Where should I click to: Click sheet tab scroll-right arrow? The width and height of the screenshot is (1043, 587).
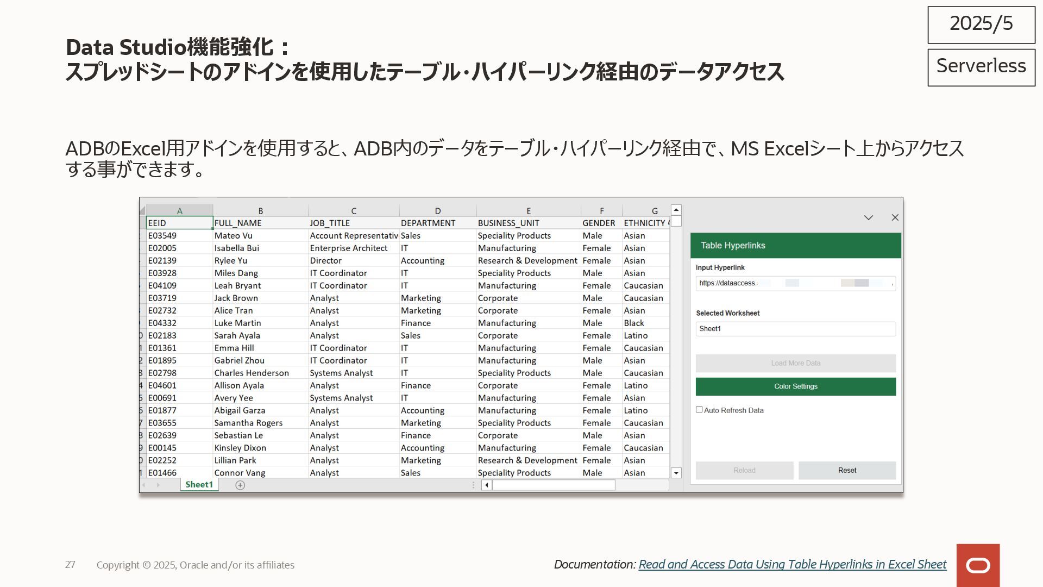point(158,485)
